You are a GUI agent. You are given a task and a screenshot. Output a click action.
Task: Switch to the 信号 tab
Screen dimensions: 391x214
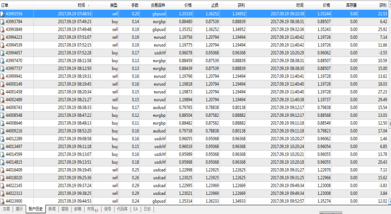tap(108, 209)
